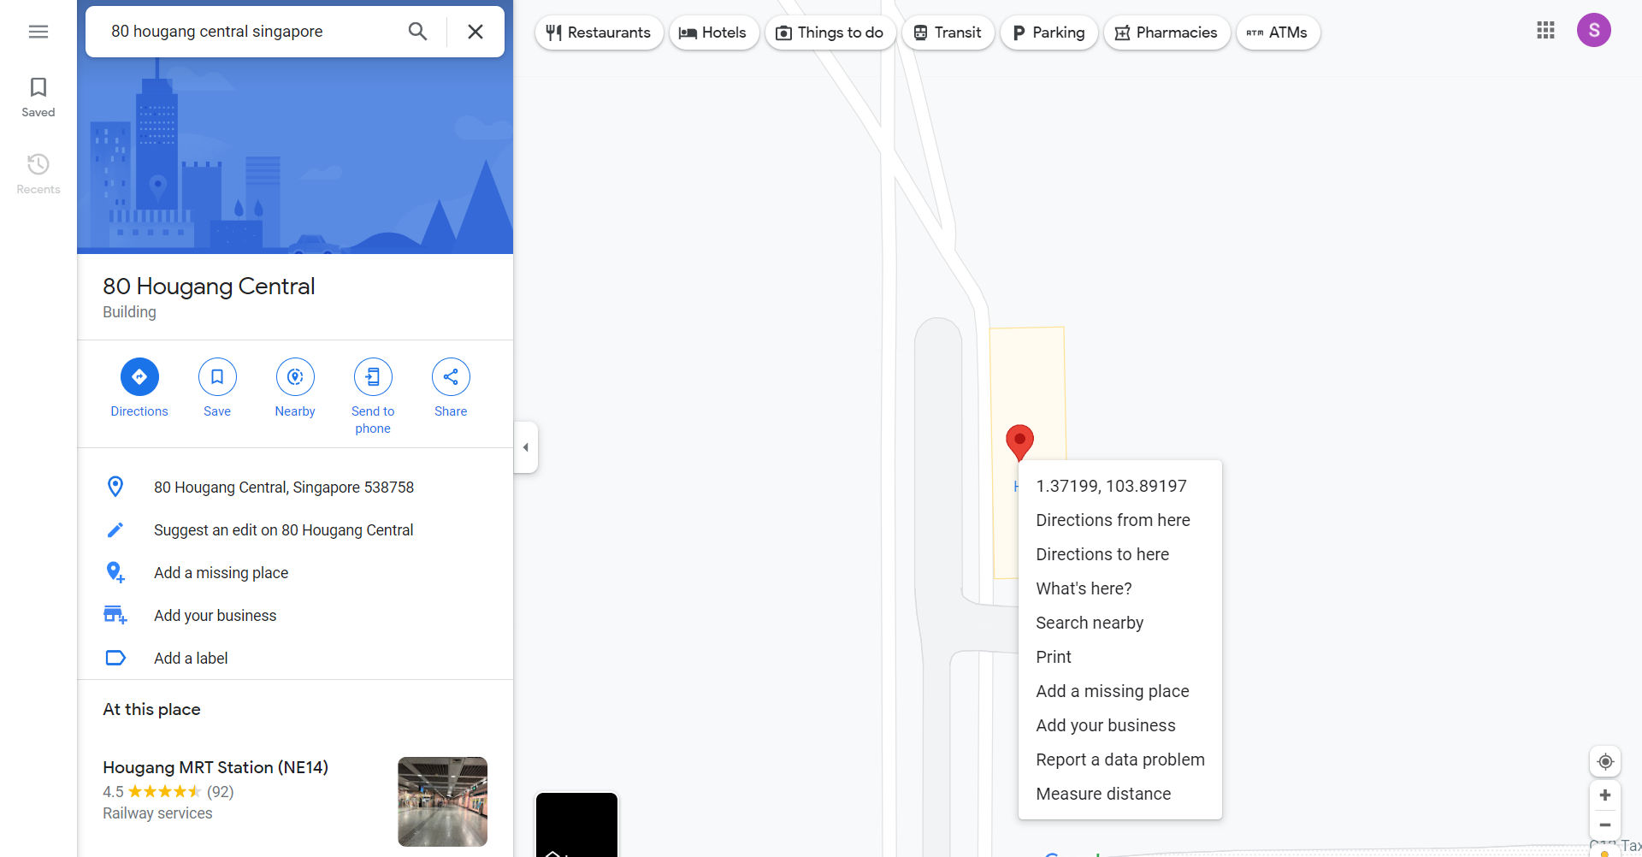Screen dimensions: 1642x857
Task: Open Hougang MRT Station photo thumbnail
Action: point(442,801)
